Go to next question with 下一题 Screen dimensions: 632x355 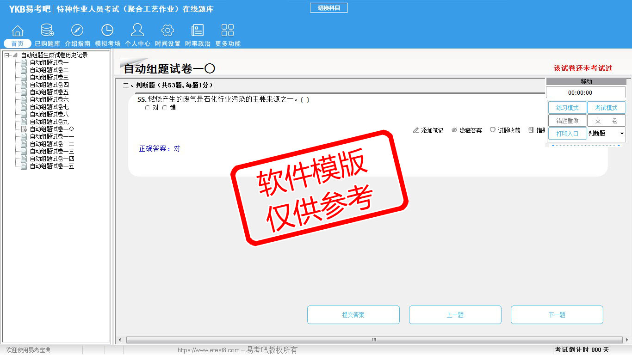tap(557, 315)
